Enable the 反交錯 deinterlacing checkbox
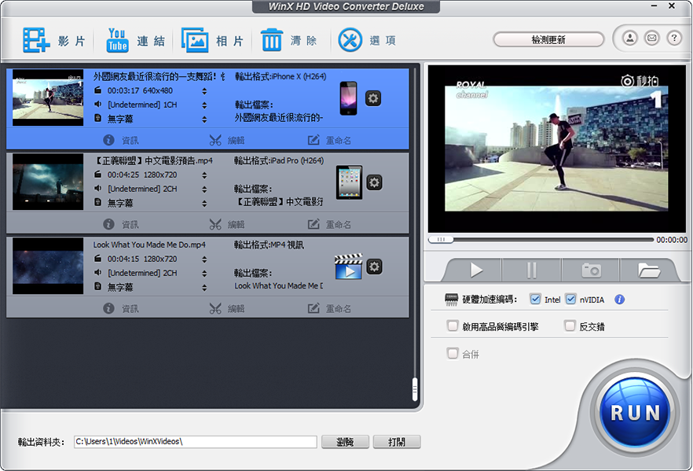The width and height of the screenshot is (693, 471). click(x=570, y=326)
